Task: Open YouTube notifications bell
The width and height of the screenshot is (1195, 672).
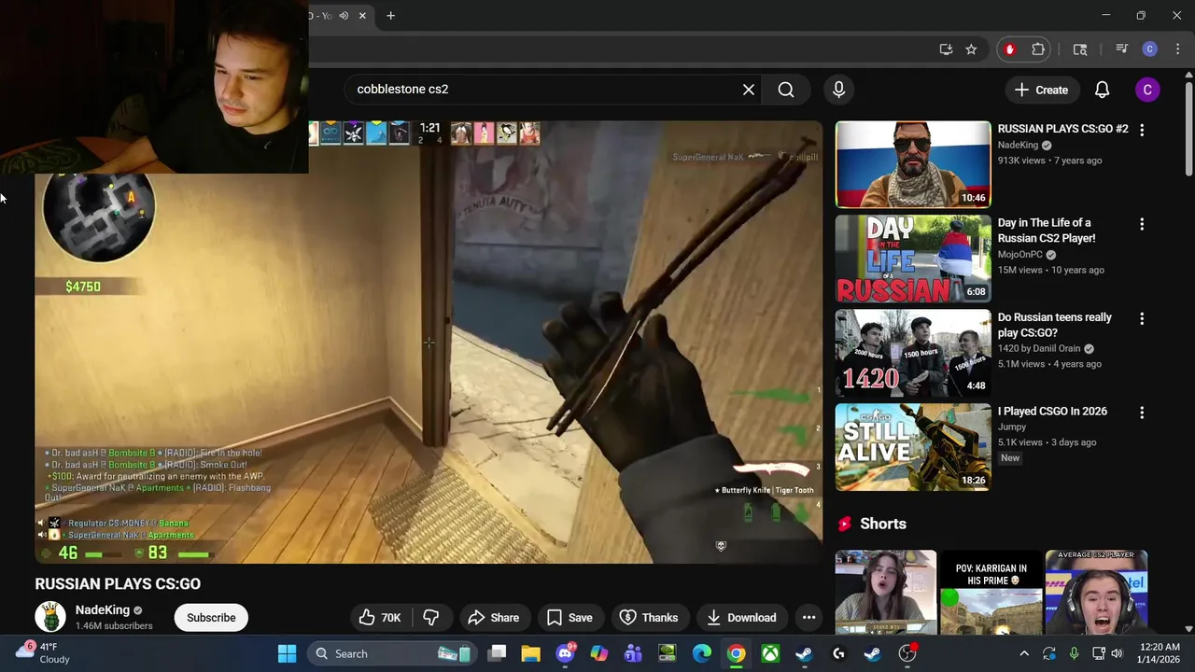Action: 1102,90
